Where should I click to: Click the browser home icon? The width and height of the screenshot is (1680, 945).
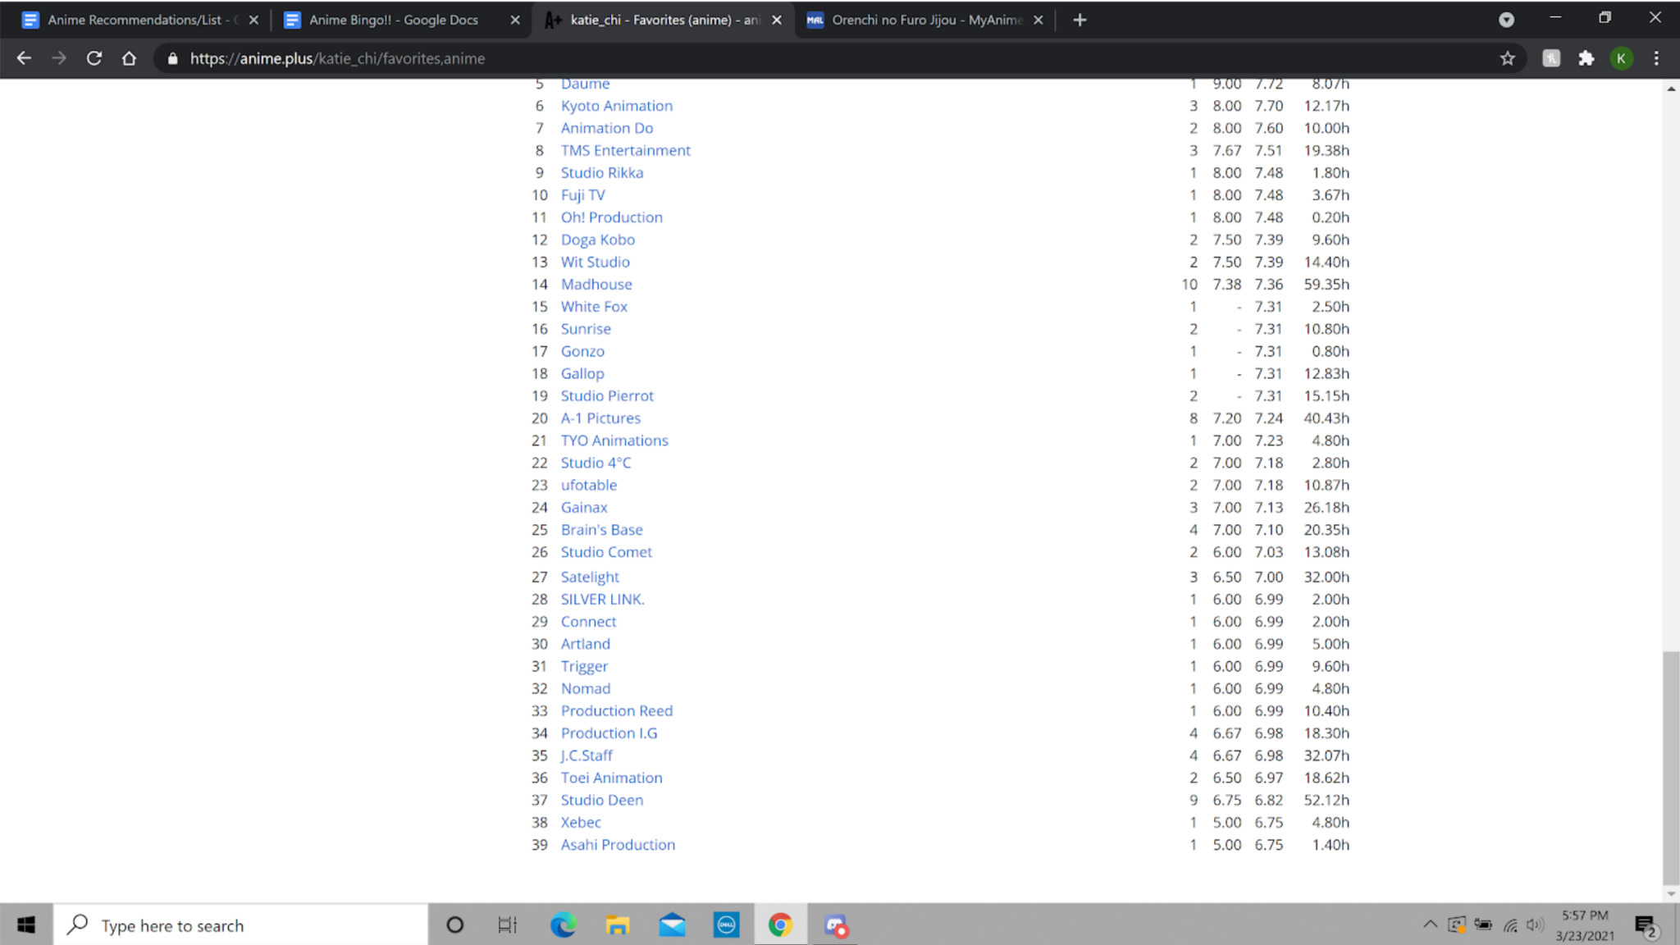pyautogui.click(x=129, y=58)
